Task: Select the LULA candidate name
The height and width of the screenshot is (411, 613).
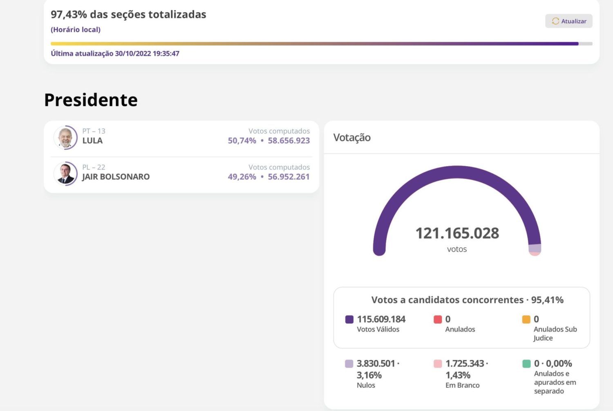Action: (x=92, y=141)
